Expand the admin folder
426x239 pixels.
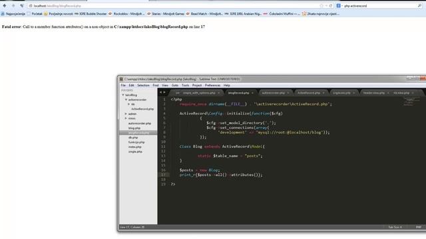(126, 114)
